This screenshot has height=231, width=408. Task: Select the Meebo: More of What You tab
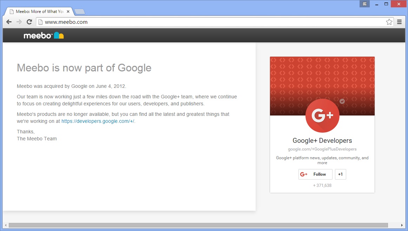tap(39, 12)
